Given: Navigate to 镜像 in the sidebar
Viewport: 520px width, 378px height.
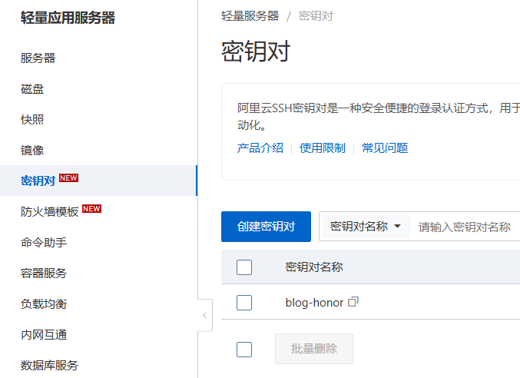Looking at the screenshot, I should pos(32,150).
